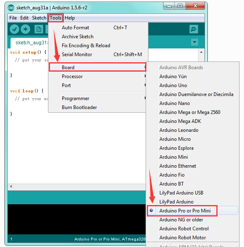Select Arduino Uno board

[192, 85]
